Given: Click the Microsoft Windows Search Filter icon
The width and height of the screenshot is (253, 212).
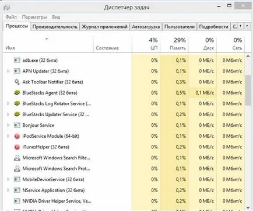Looking at the screenshot, I should pos(17,158).
